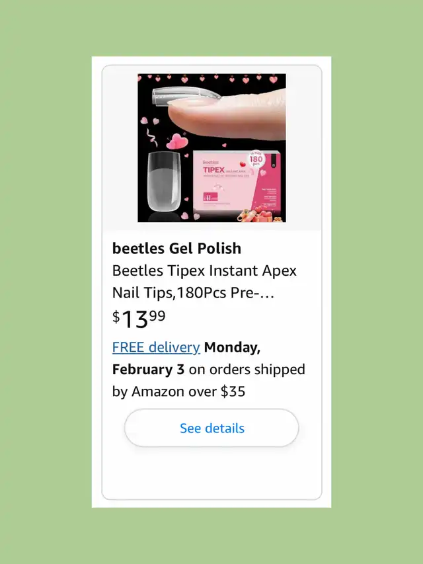Click the gift boxes graphic in the image corner
423x564 pixels.
coord(258,215)
